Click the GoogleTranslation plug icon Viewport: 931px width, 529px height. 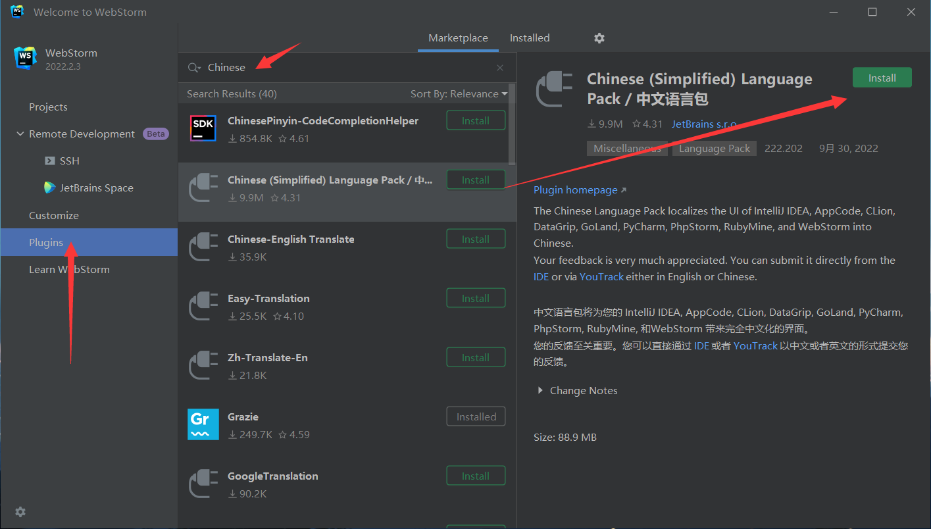[203, 483]
